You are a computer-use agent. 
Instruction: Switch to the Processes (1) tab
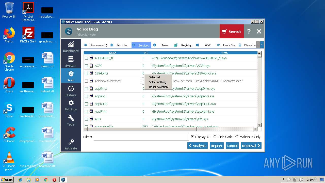95,45
